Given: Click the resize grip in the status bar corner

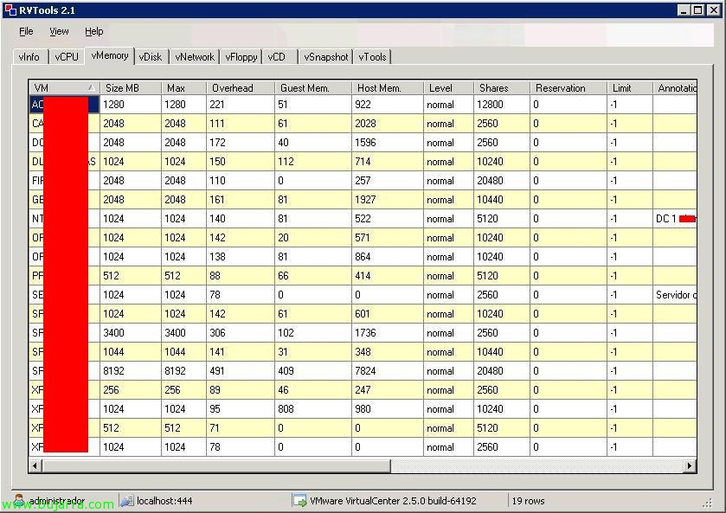Looking at the screenshot, I should click(708, 503).
